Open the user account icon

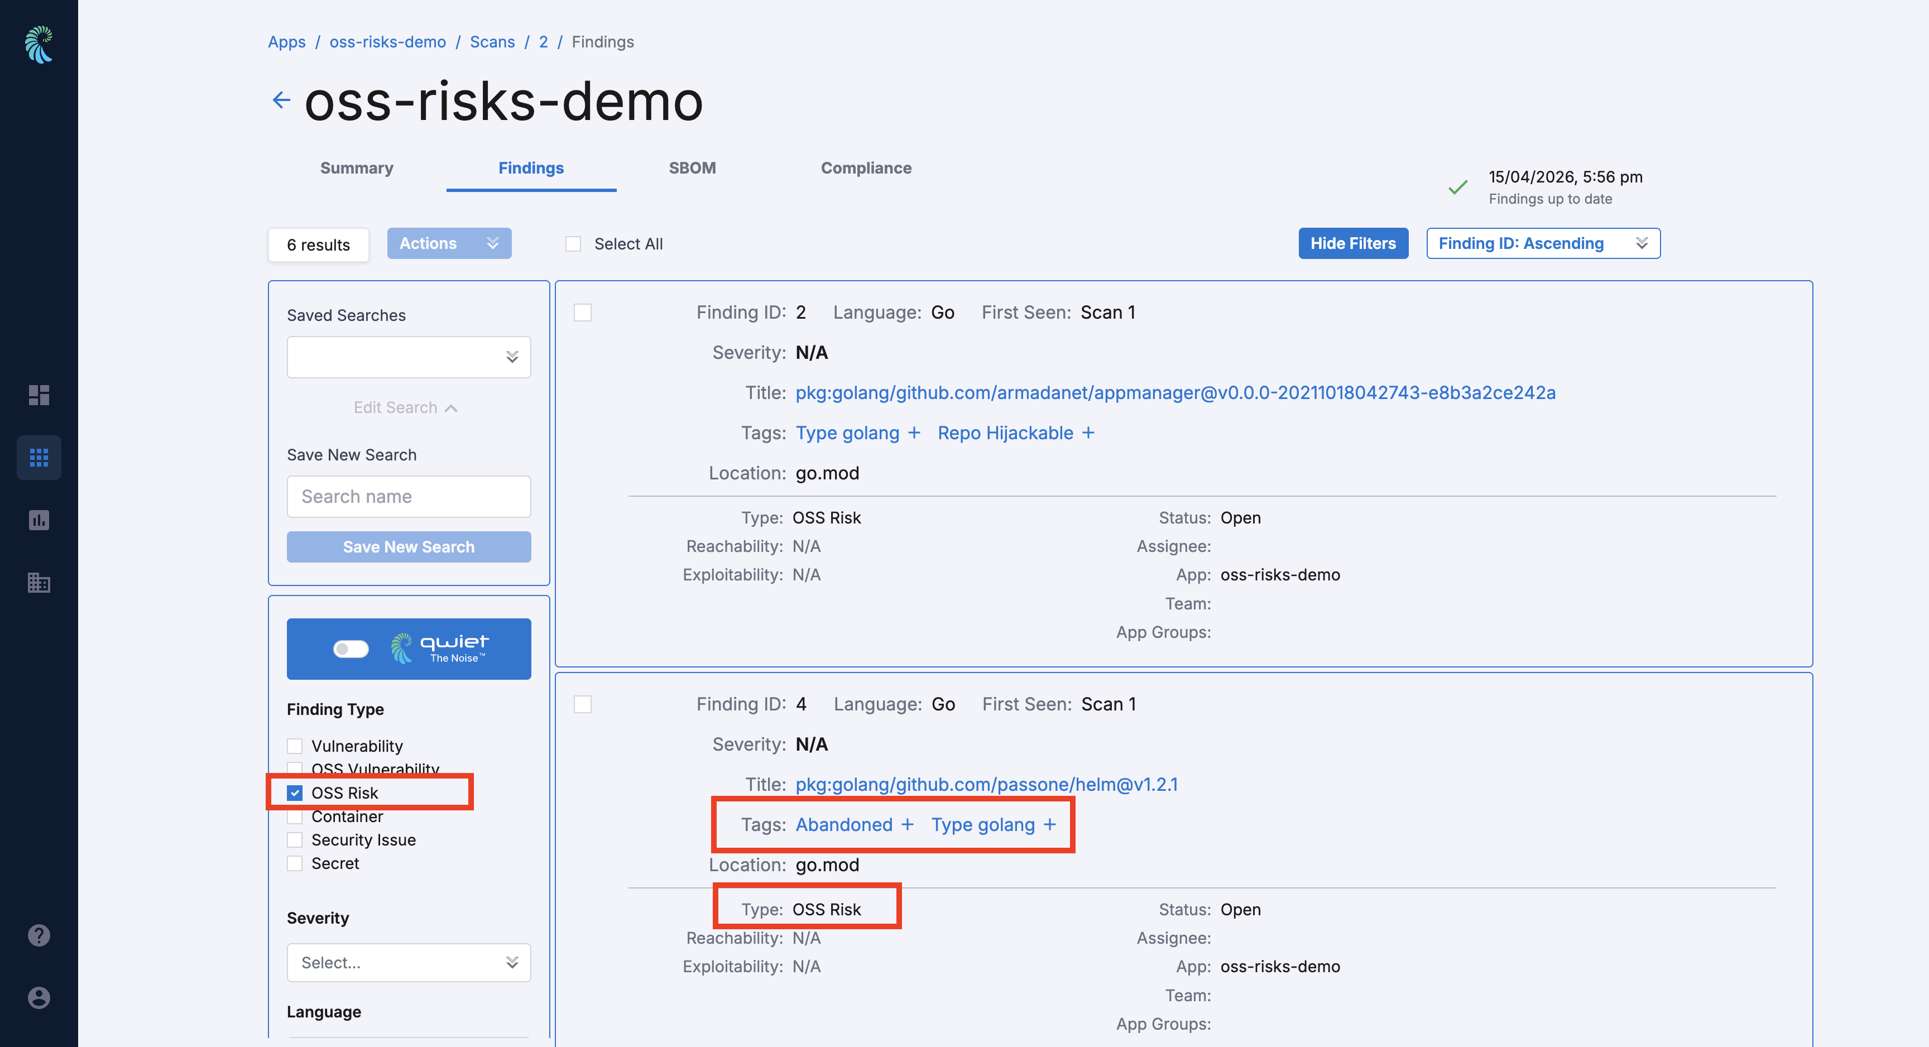coord(38,997)
